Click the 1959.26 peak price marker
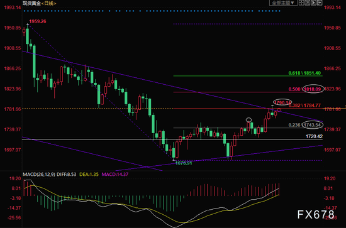 coord(38,21)
